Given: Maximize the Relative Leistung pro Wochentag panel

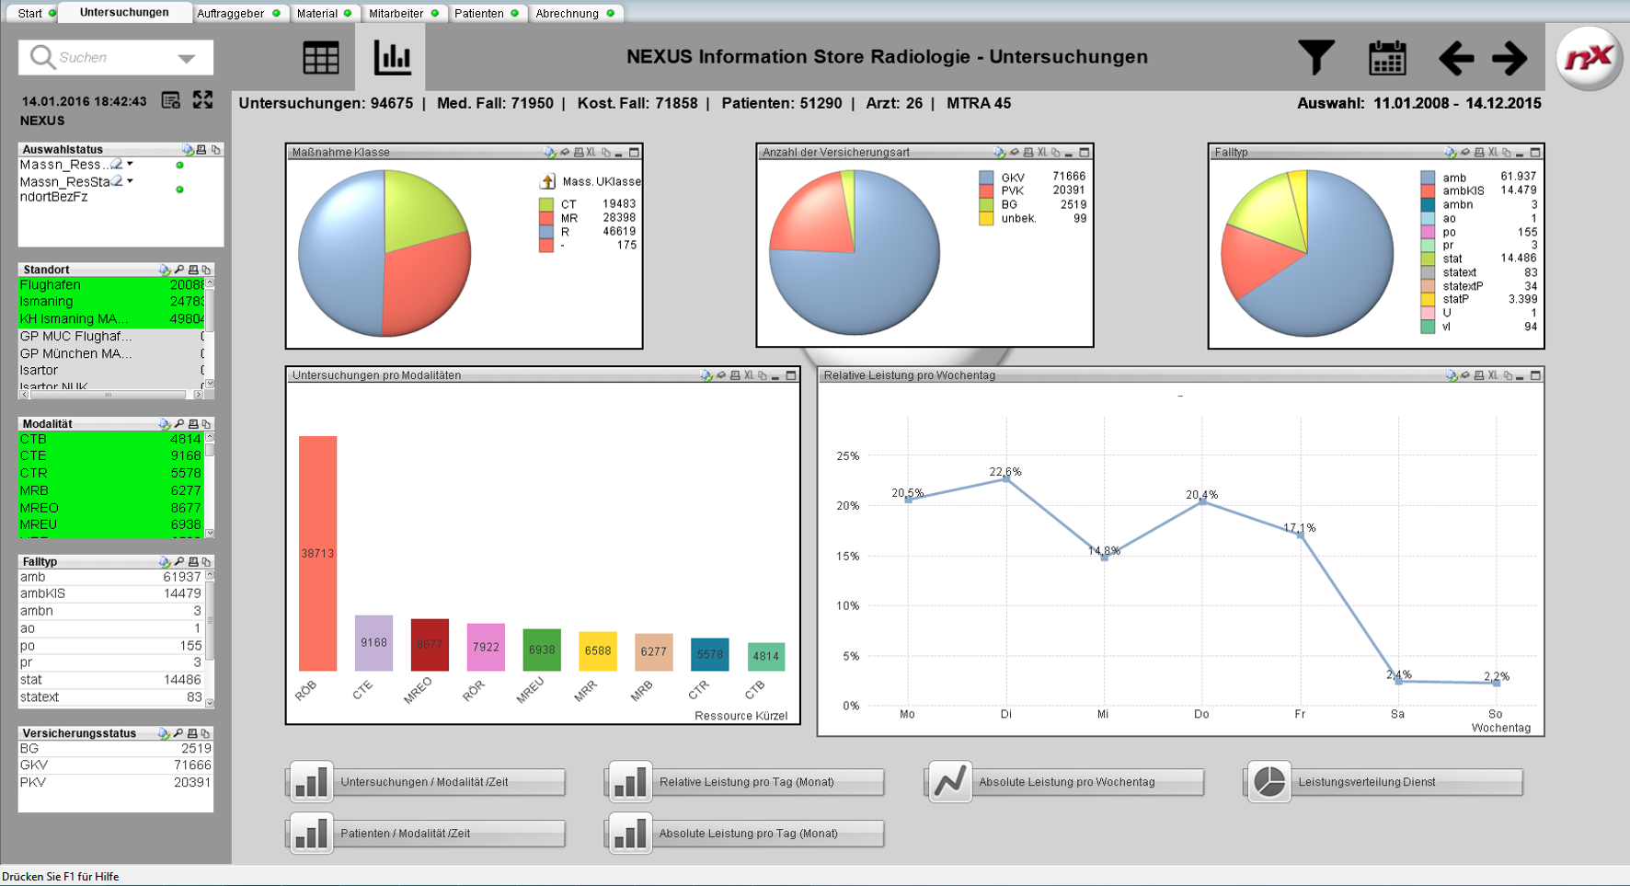Looking at the screenshot, I should pos(1535,375).
